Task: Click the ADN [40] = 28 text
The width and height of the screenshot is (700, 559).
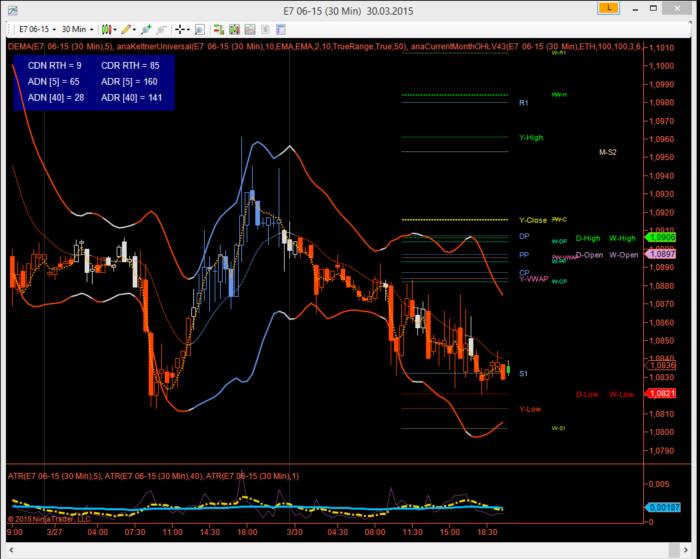Action: tap(56, 98)
